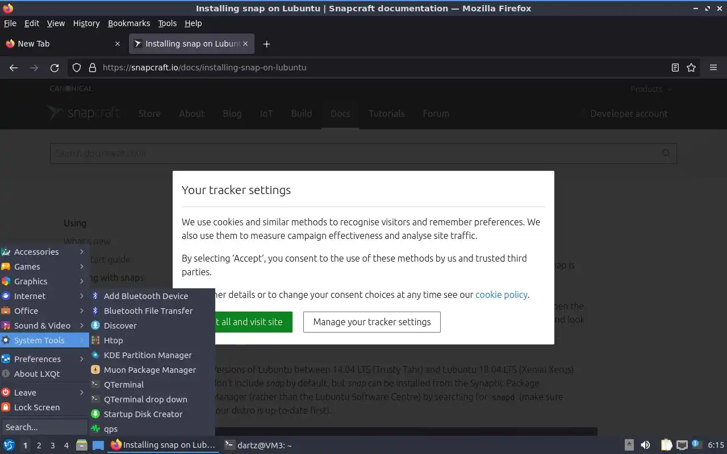Image resolution: width=727 pixels, height=454 pixels.
Task: Click the clipboard tray icon
Action: coord(667,445)
